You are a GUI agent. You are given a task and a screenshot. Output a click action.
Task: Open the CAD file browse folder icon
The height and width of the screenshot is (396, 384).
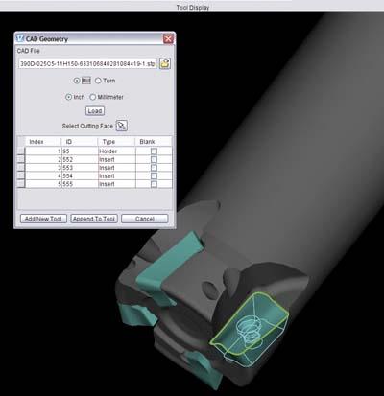(x=165, y=63)
